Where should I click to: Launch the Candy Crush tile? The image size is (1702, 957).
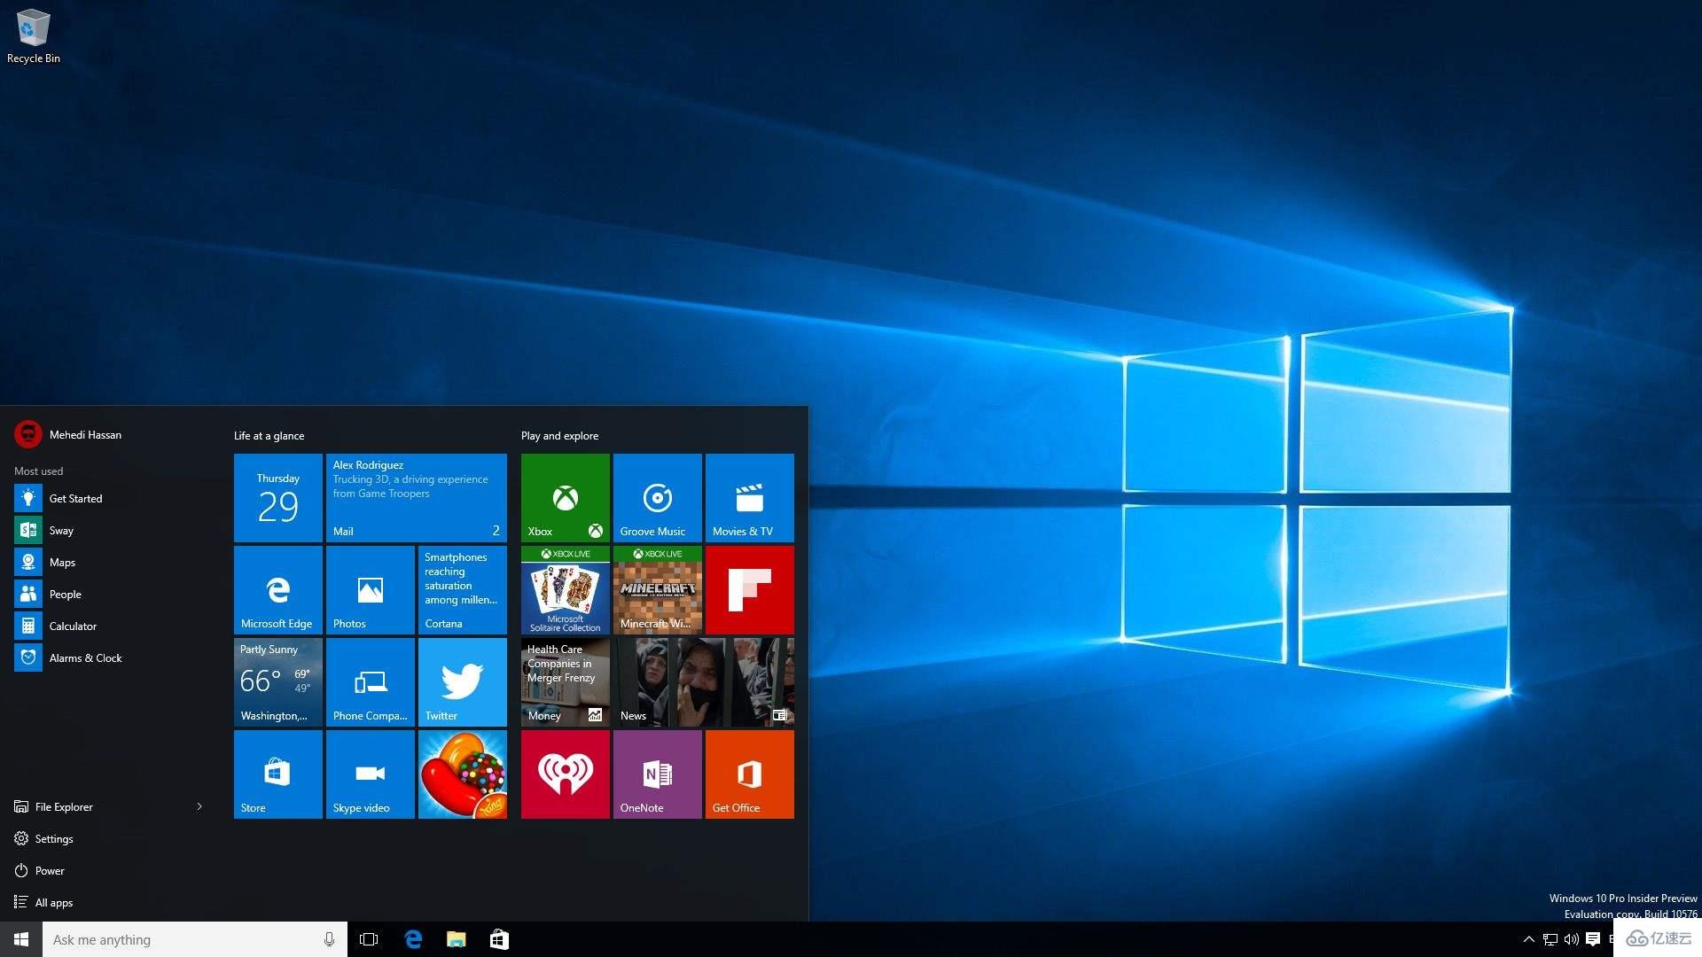click(x=463, y=774)
